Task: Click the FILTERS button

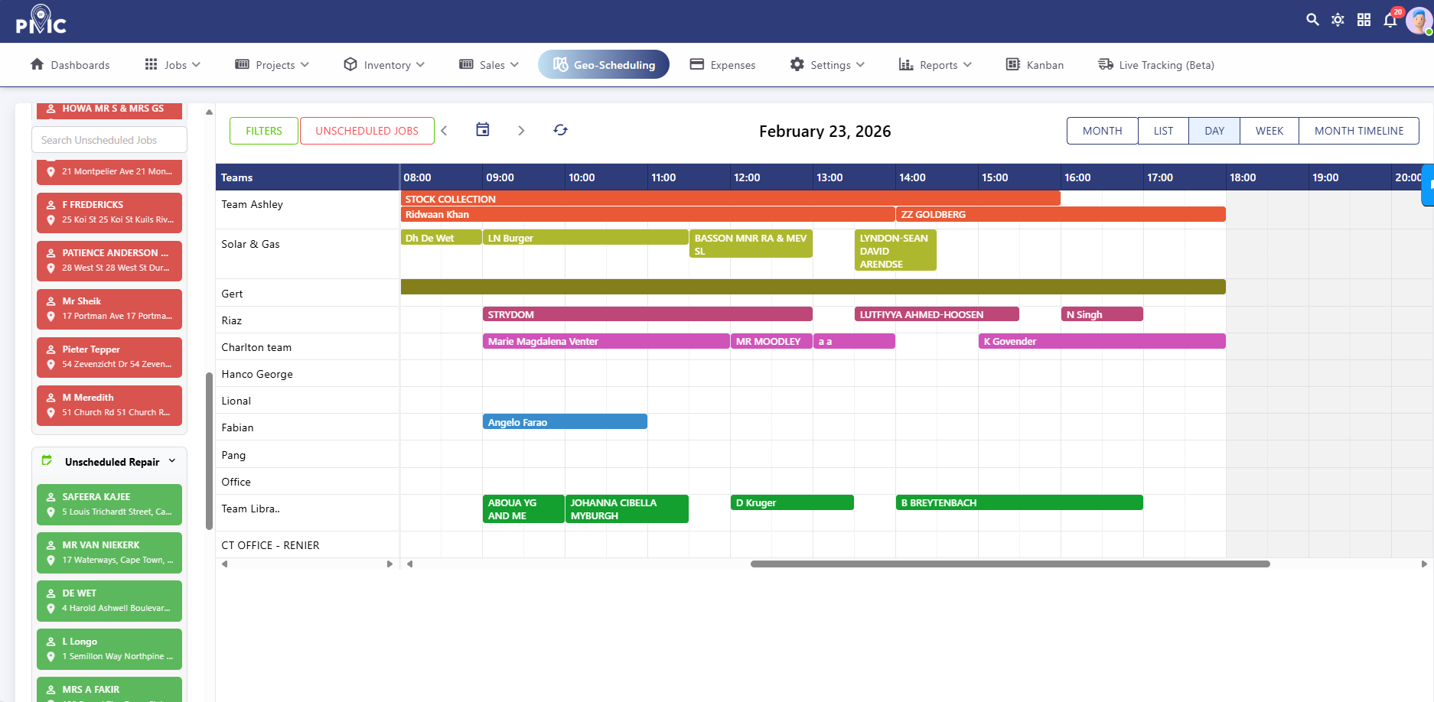Action: click(264, 131)
